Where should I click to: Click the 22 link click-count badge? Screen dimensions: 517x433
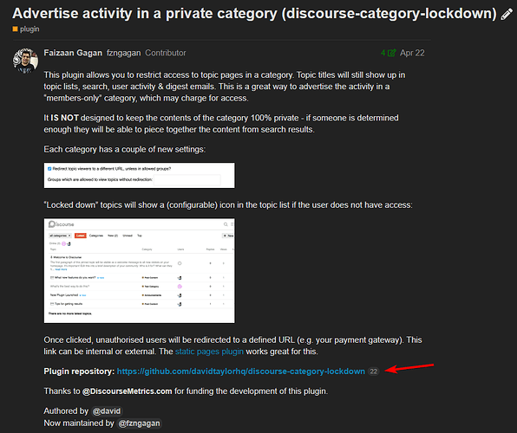click(x=373, y=372)
